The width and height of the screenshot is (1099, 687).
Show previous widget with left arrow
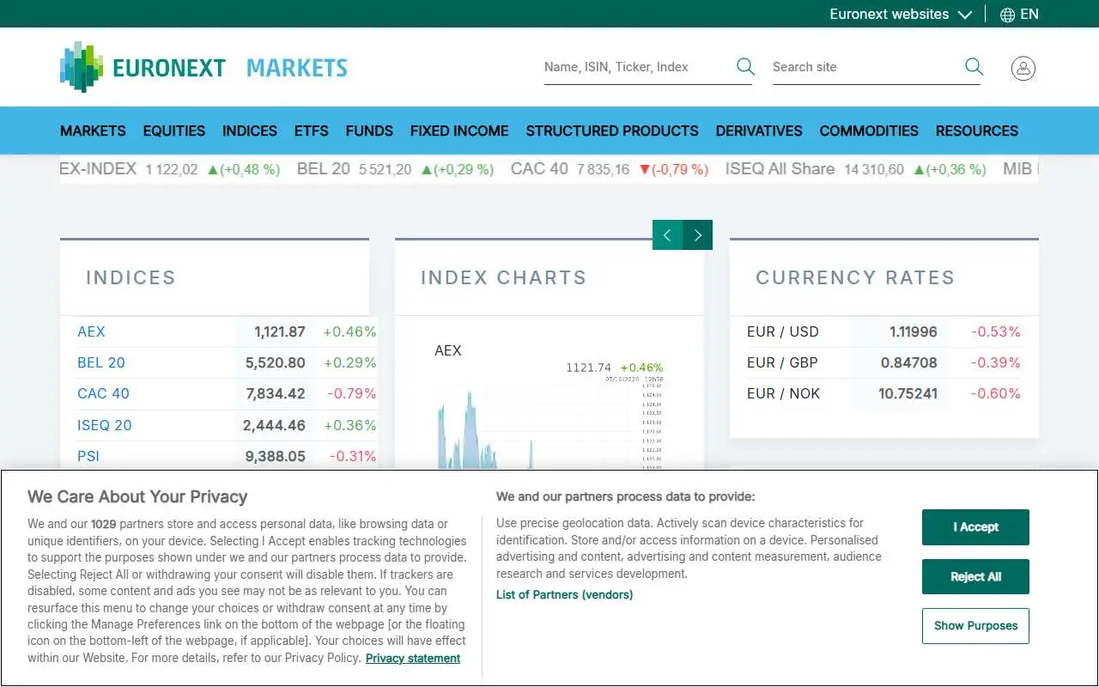(x=667, y=234)
